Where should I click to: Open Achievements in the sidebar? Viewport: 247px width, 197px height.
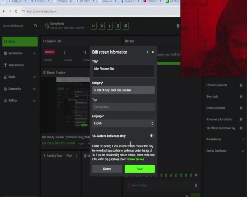16,65
